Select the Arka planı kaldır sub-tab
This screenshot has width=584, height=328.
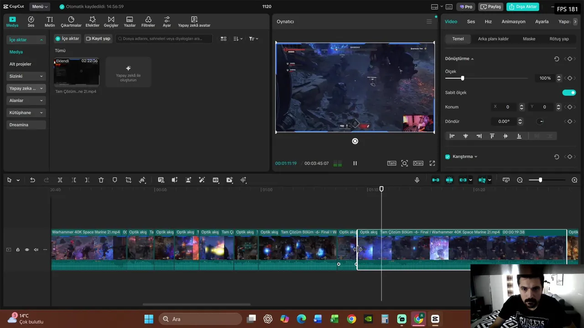pos(493,39)
